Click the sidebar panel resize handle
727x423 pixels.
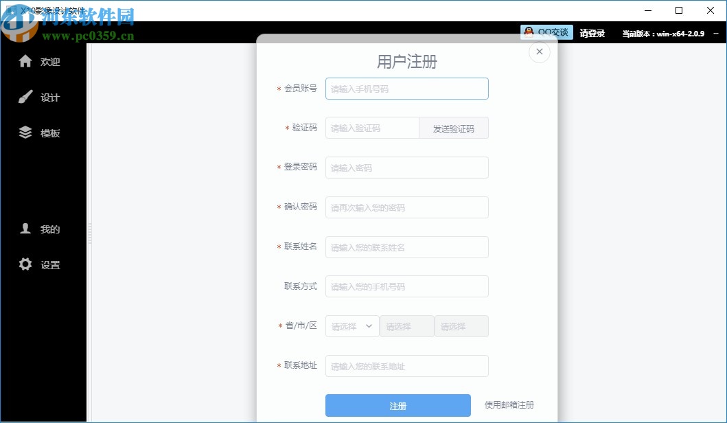(x=89, y=233)
